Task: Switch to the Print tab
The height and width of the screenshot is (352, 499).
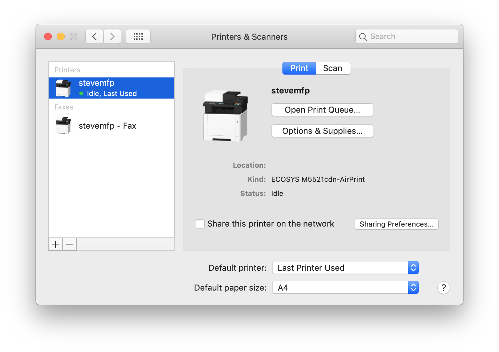Action: [x=299, y=68]
